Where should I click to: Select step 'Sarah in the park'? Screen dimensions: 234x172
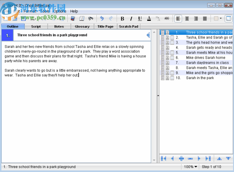pyautogui.click(x=200, y=78)
